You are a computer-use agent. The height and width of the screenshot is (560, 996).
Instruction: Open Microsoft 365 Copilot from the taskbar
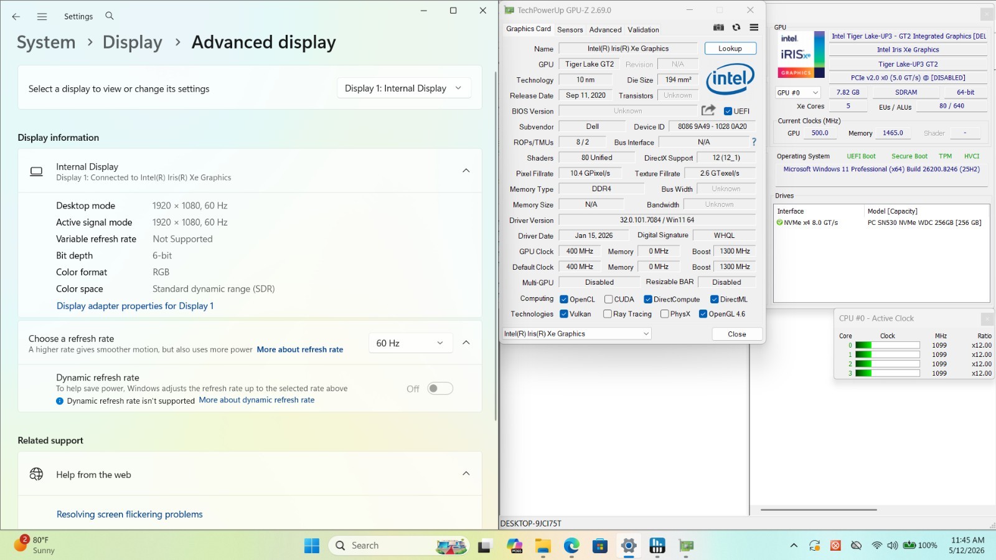[514, 546]
